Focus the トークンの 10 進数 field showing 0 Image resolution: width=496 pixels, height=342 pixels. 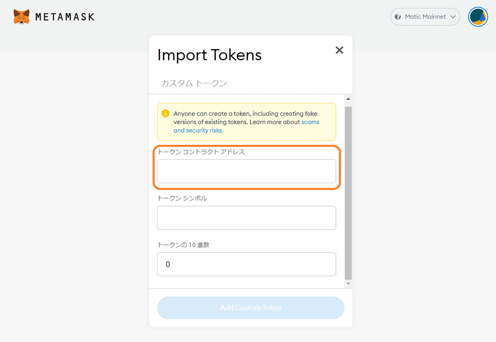click(246, 264)
